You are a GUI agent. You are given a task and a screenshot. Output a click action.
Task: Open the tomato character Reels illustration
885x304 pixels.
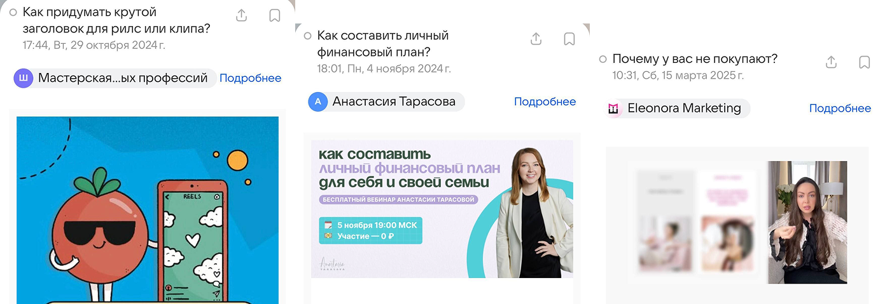(x=148, y=210)
